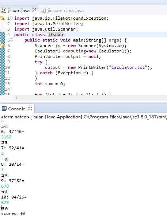This screenshot has width=167, height=220.
Task: Click 'System.in' in the Scanner line
Action: [x=110, y=46]
